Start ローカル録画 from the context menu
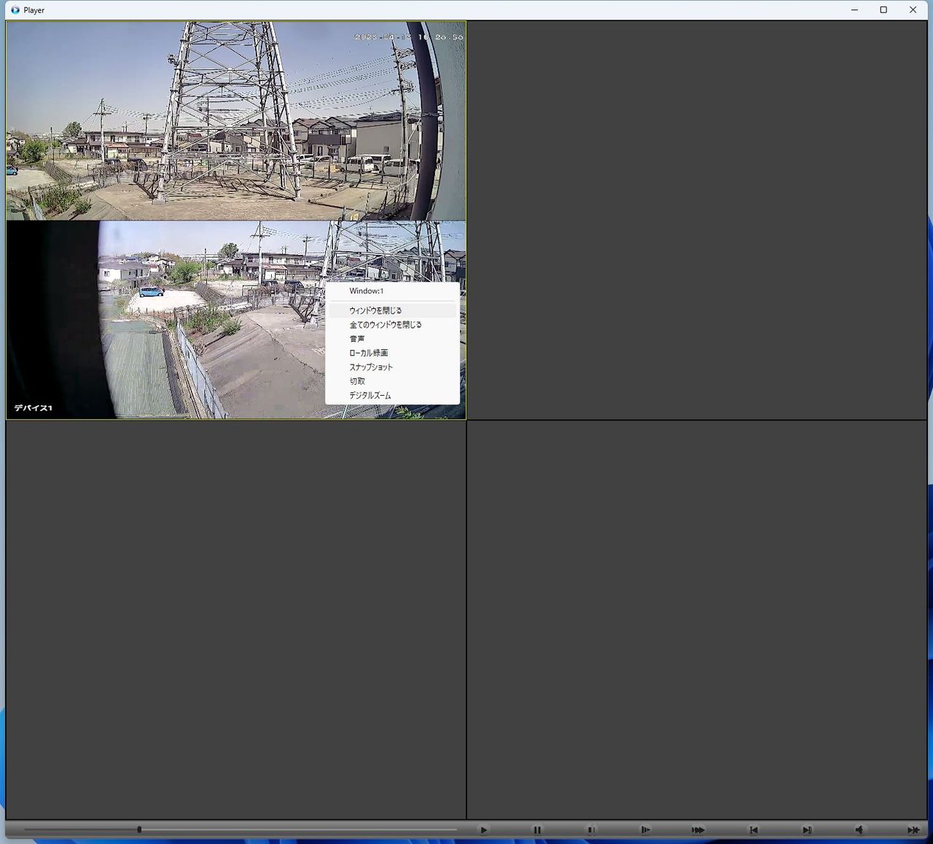The image size is (933, 844). click(368, 353)
